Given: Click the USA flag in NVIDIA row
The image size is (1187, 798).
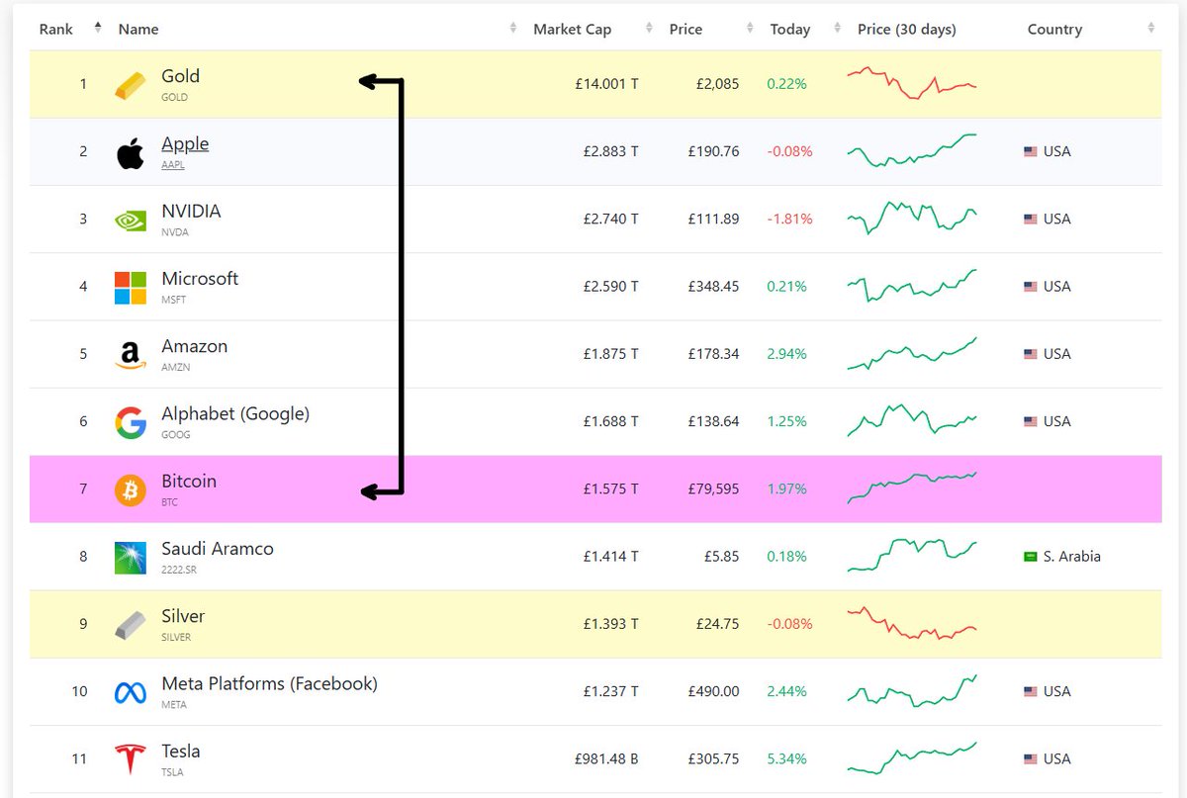Looking at the screenshot, I should [1031, 219].
